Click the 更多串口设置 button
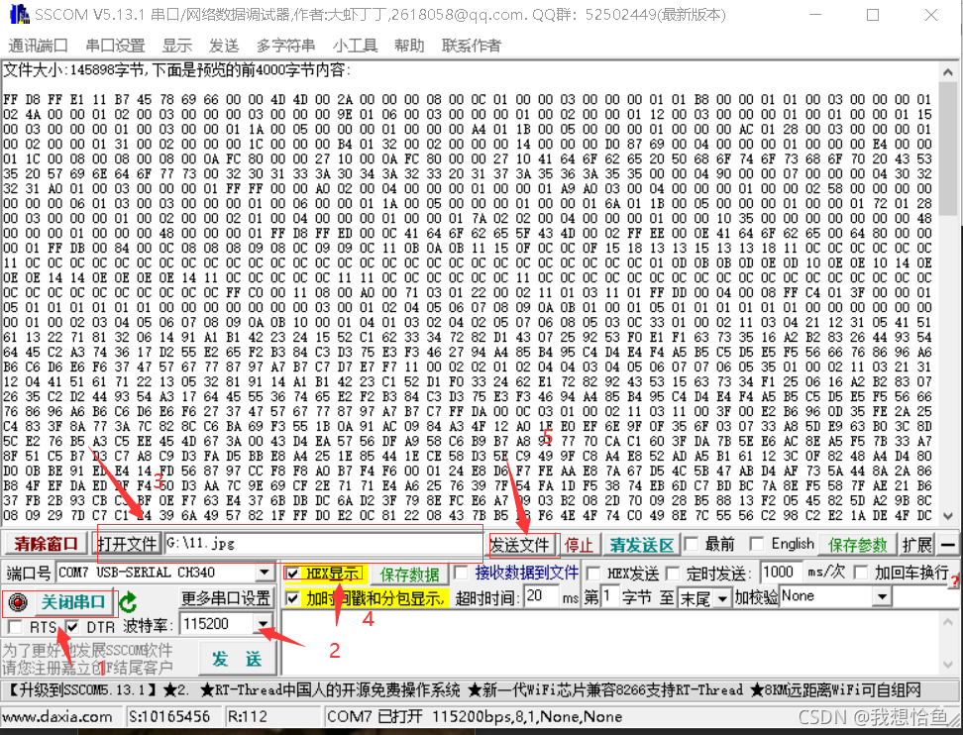 (226, 597)
